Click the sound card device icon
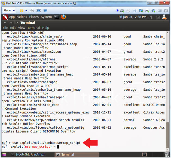 153,11
